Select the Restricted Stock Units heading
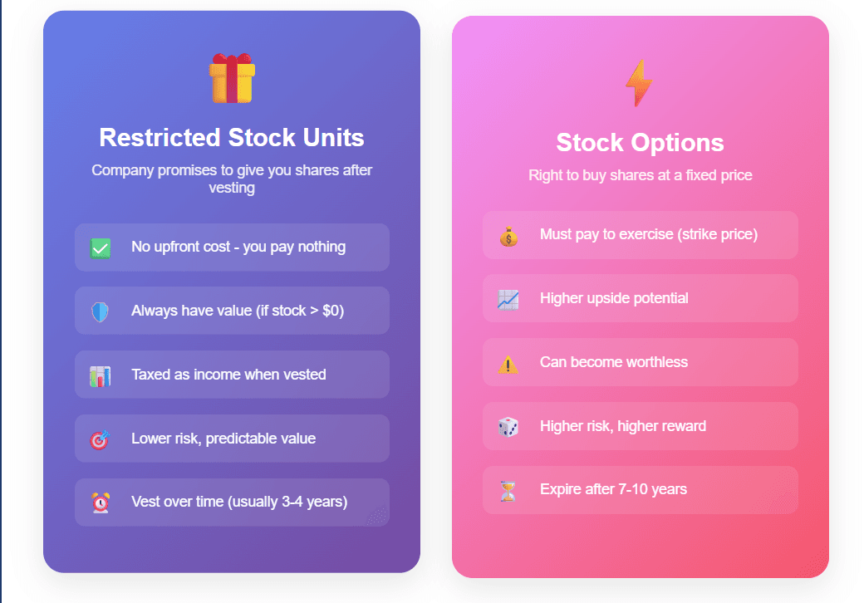This screenshot has height=603, width=864. pyautogui.click(x=232, y=137)
